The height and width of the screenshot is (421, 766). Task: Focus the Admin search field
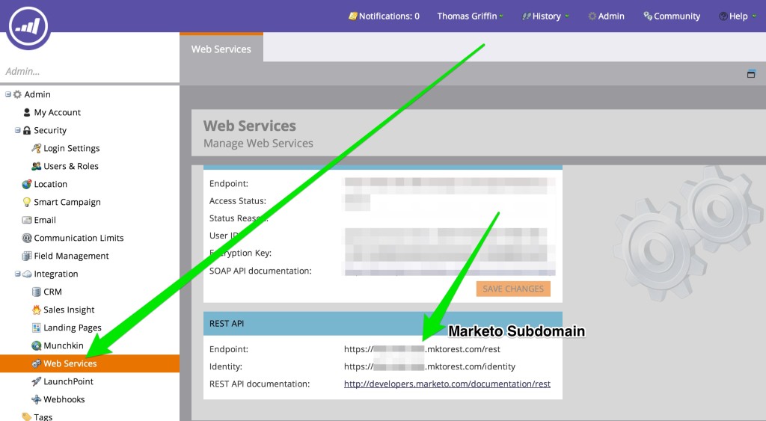click(90, 71)
